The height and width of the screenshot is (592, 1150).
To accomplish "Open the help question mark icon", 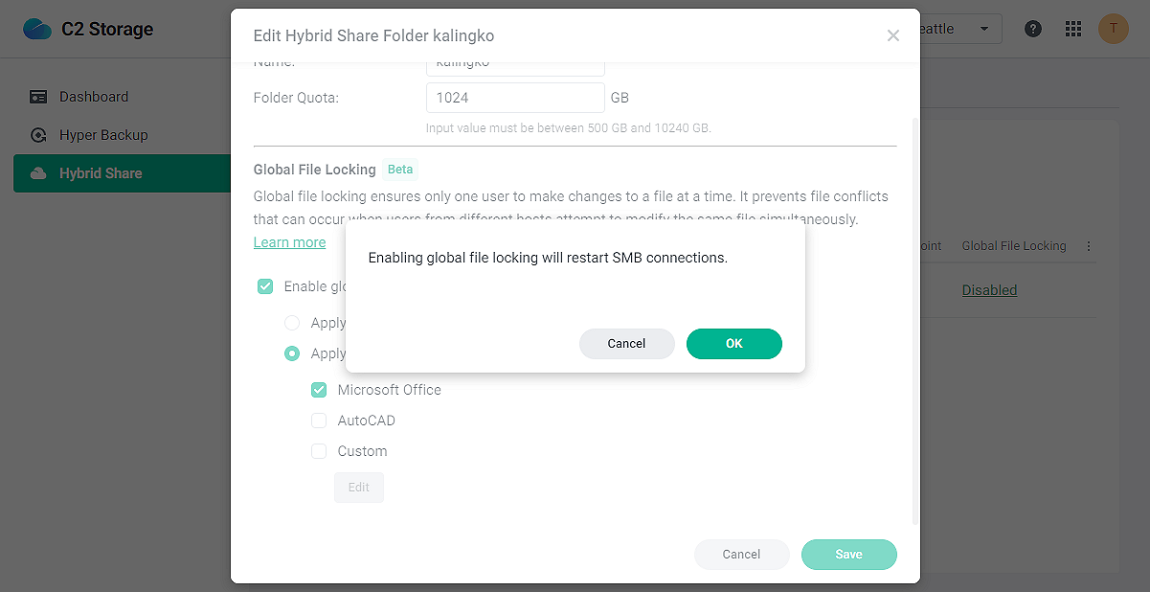I will pos(1032,29).
